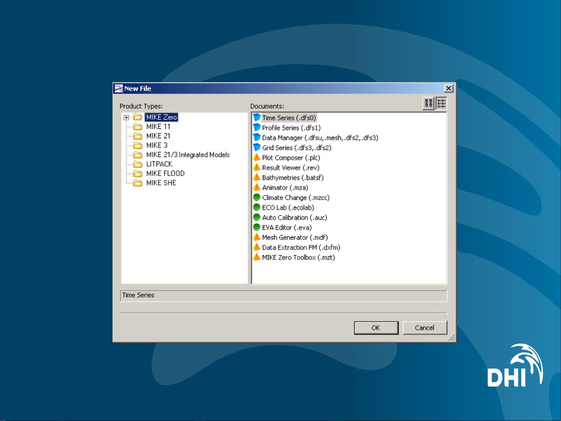
Task: Click the Time Series blue document icon
Action: [257, 118]
